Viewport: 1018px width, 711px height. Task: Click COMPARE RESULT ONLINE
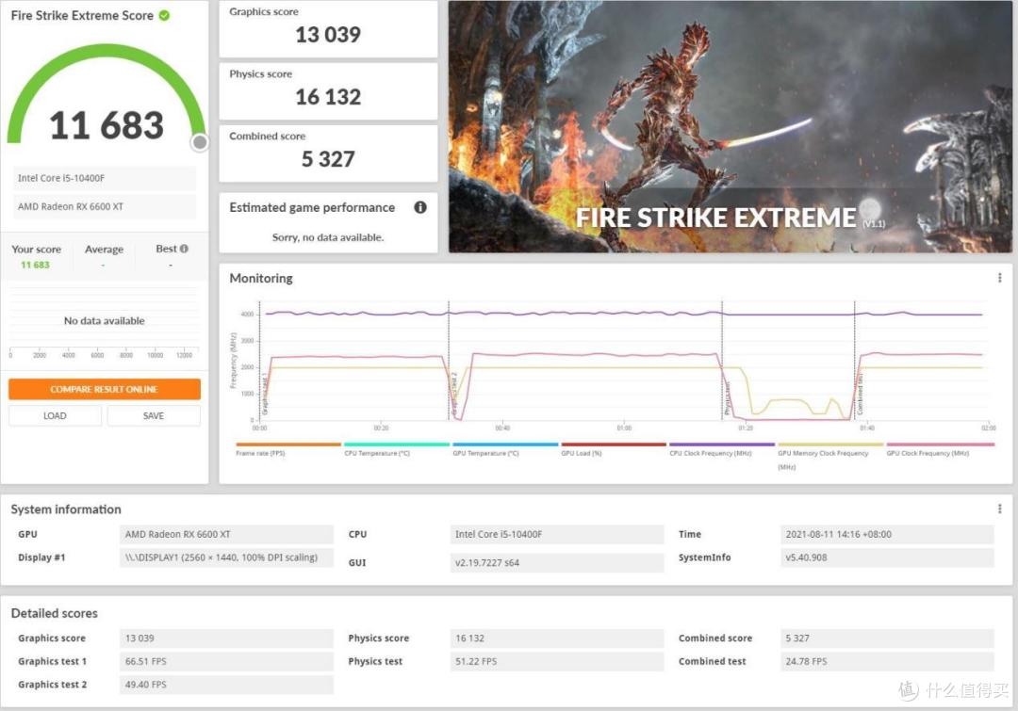point(104,388)
